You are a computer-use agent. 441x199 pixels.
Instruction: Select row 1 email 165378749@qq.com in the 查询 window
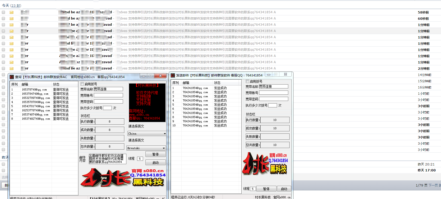pyautogui.click(x=34, y=90)
